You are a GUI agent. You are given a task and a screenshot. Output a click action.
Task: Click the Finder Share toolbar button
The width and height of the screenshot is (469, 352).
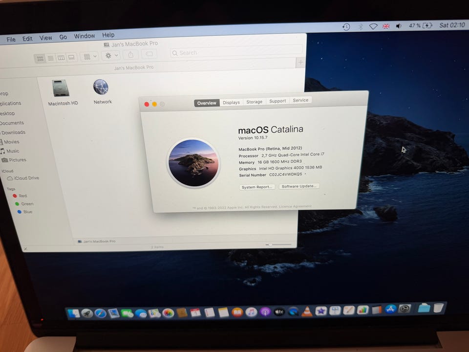click(131, 55)
